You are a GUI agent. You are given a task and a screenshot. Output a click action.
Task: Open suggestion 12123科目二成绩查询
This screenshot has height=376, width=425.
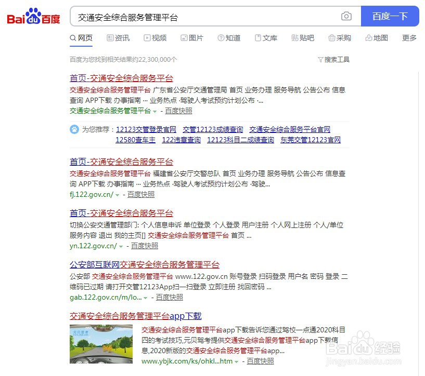click(241, 140)
